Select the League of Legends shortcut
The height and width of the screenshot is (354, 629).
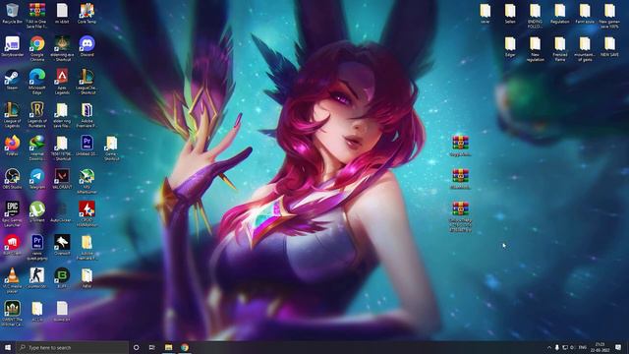12,115
